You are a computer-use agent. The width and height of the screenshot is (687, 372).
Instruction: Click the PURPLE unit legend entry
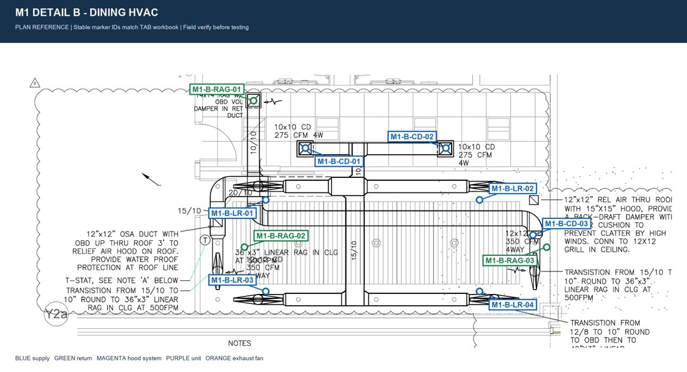(183, 358)
